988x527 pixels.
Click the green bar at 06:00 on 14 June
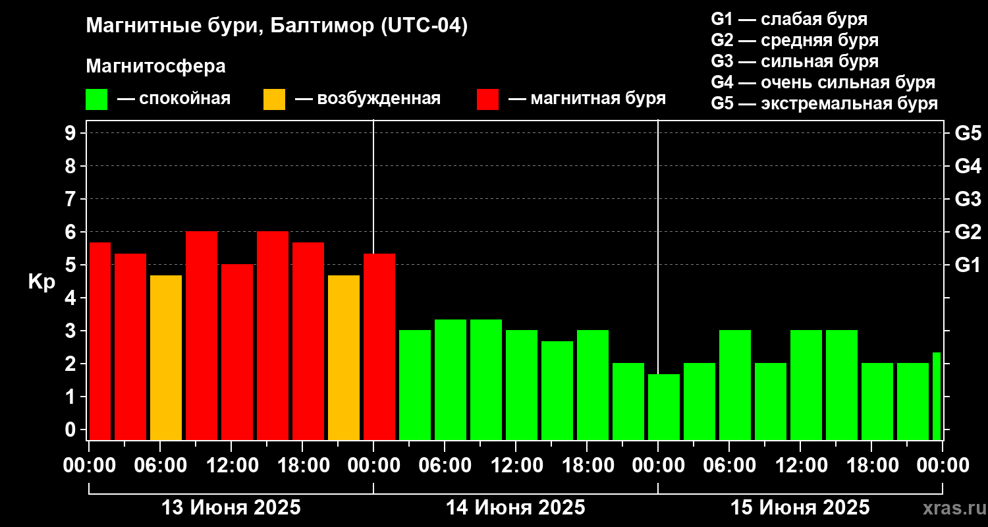coord(451,379)
